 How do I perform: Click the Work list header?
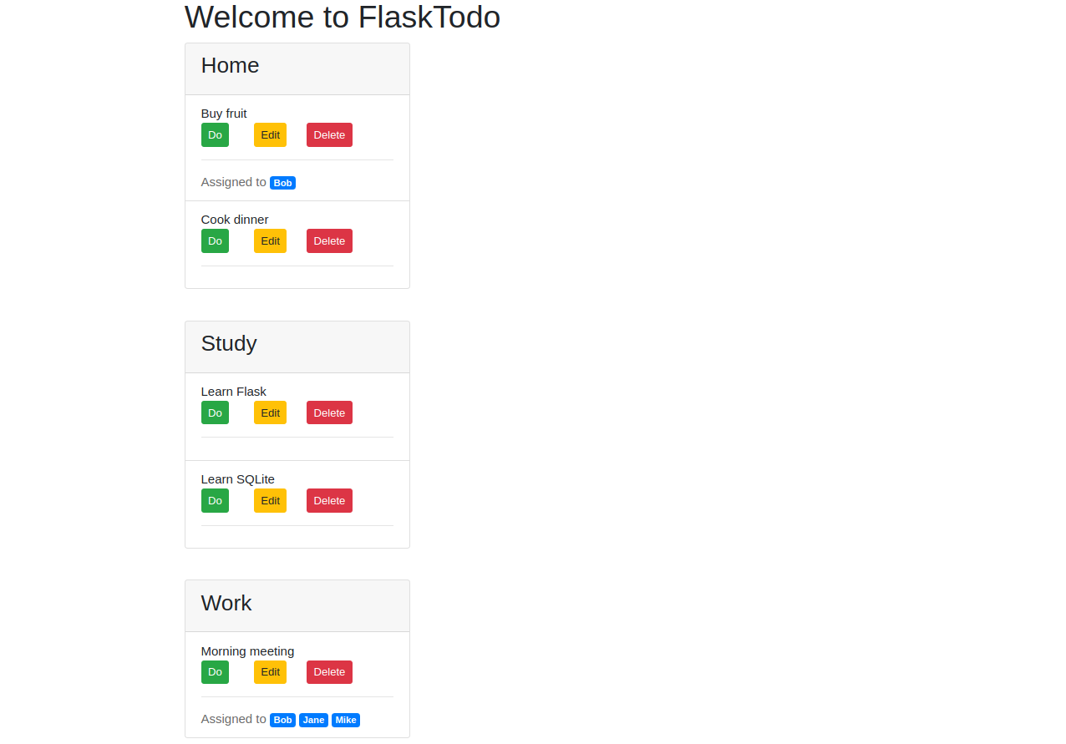[226, 604]
